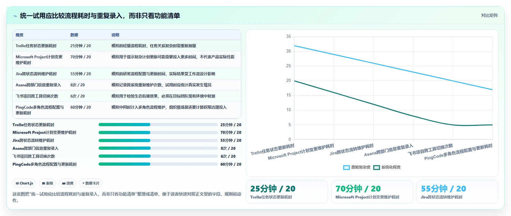Click the 60分钟 / 20 value beside PingCode progress bar

tap(231, 164)
